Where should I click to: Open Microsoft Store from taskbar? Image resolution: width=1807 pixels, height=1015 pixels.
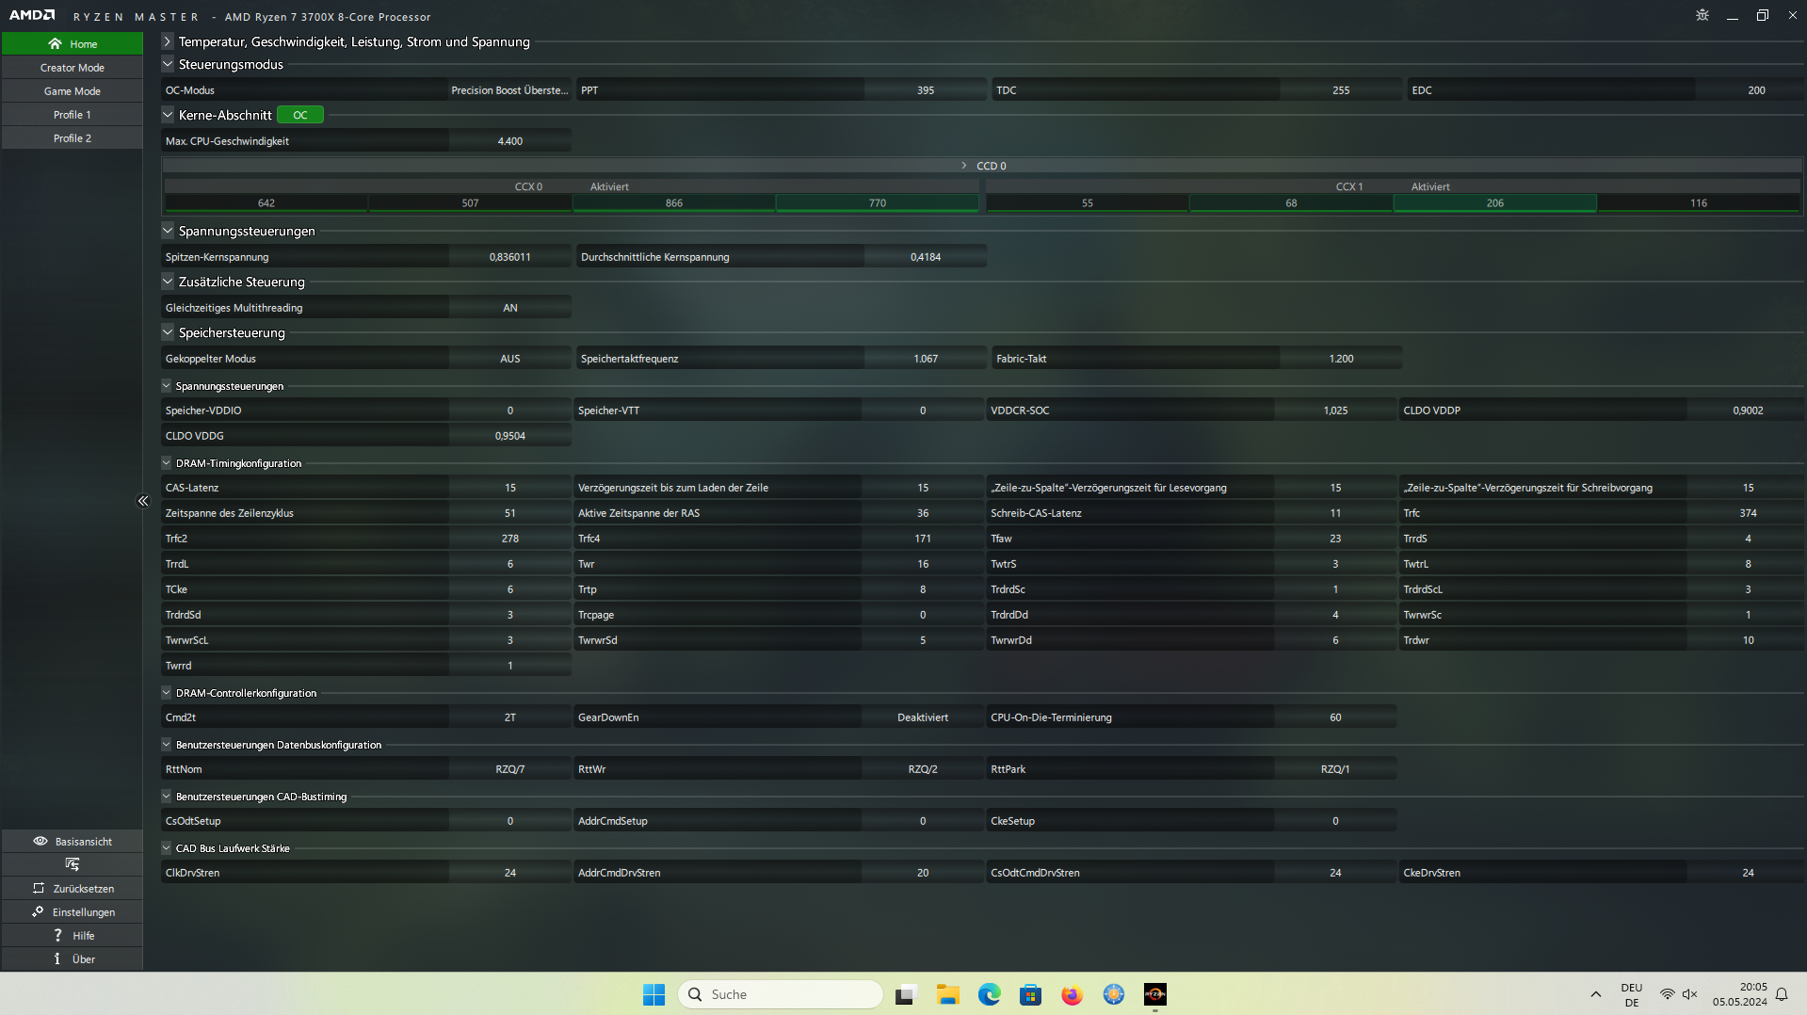point(1030,994)
